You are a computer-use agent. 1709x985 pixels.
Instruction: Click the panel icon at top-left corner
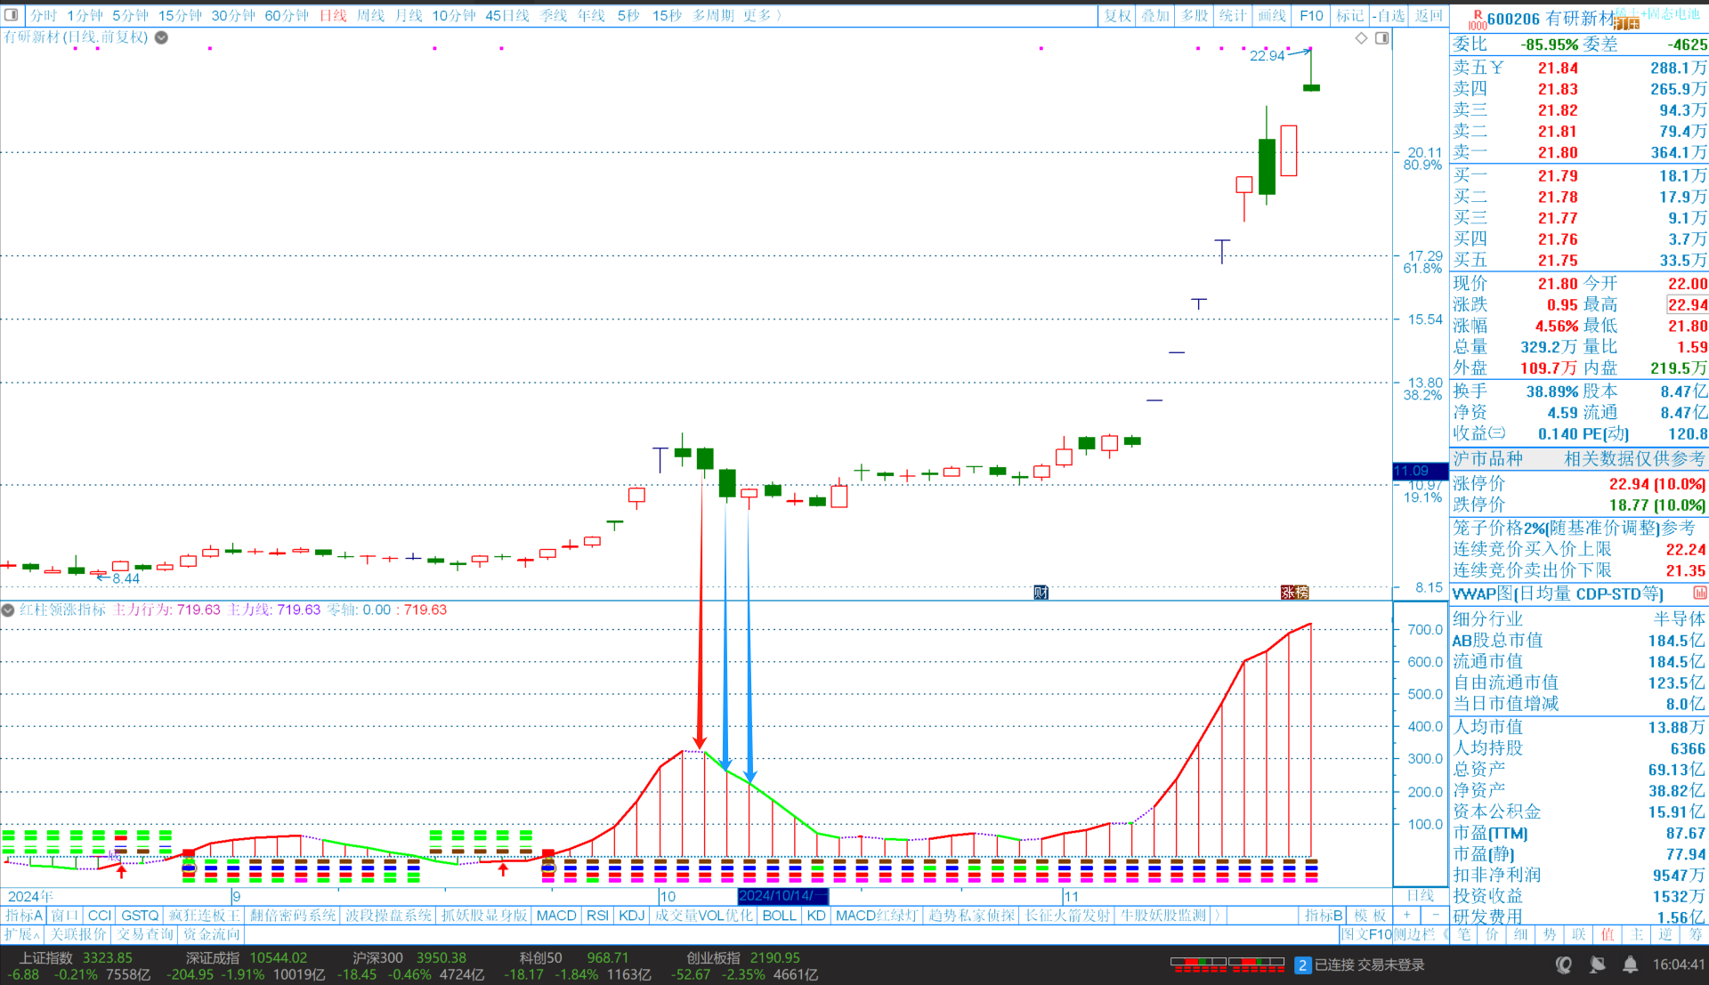(x=12, y=14)
